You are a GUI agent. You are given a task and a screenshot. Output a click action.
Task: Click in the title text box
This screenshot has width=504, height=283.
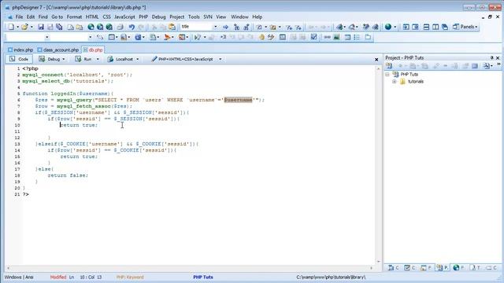pyautogui.click(x=196, y=27)
